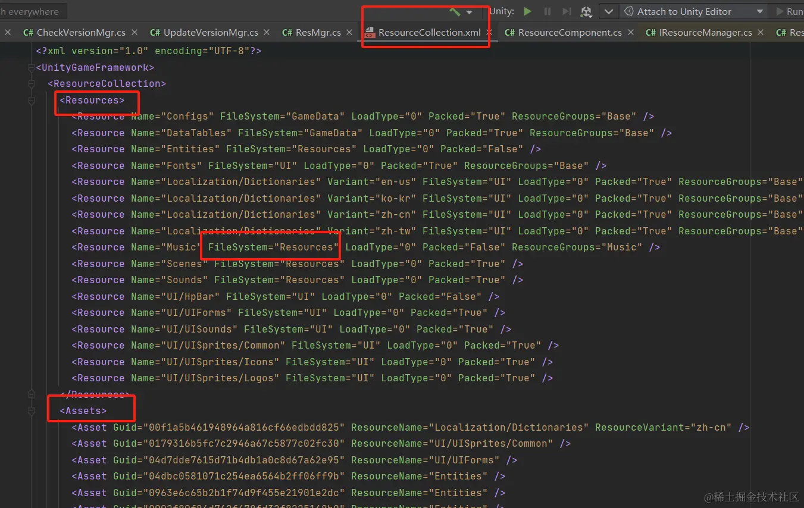Collapse the Assets element fold marker
This screenshot has height=508, width=804.
[31, 411]
